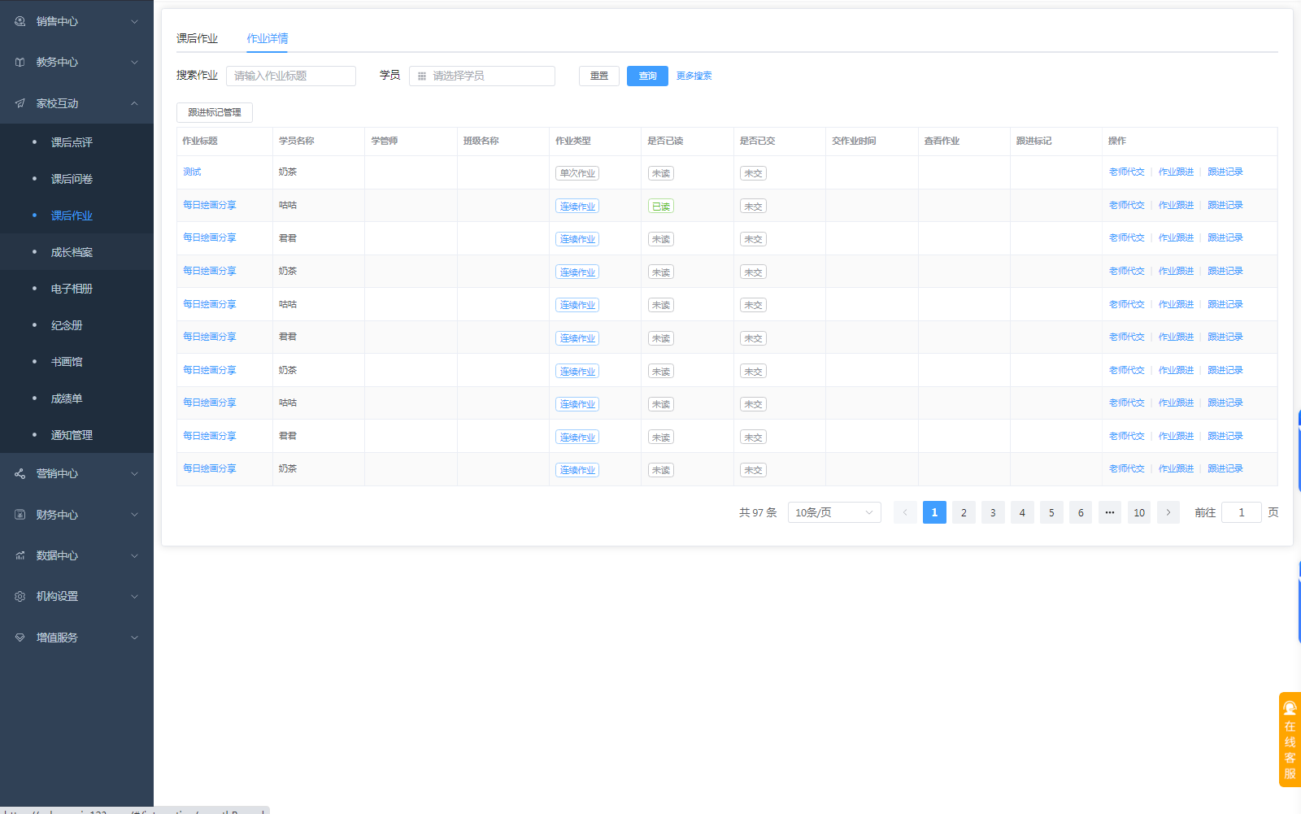Click the 数据中心 chart icon
The image size is (1301, 814).
20,555
